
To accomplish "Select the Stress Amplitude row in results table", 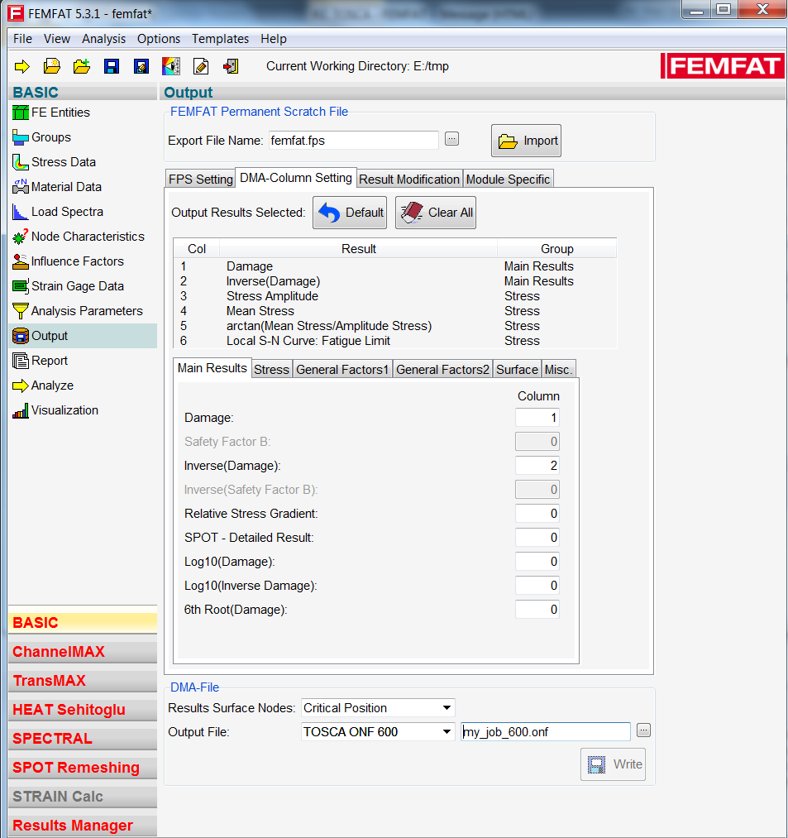I will [394, 296].
